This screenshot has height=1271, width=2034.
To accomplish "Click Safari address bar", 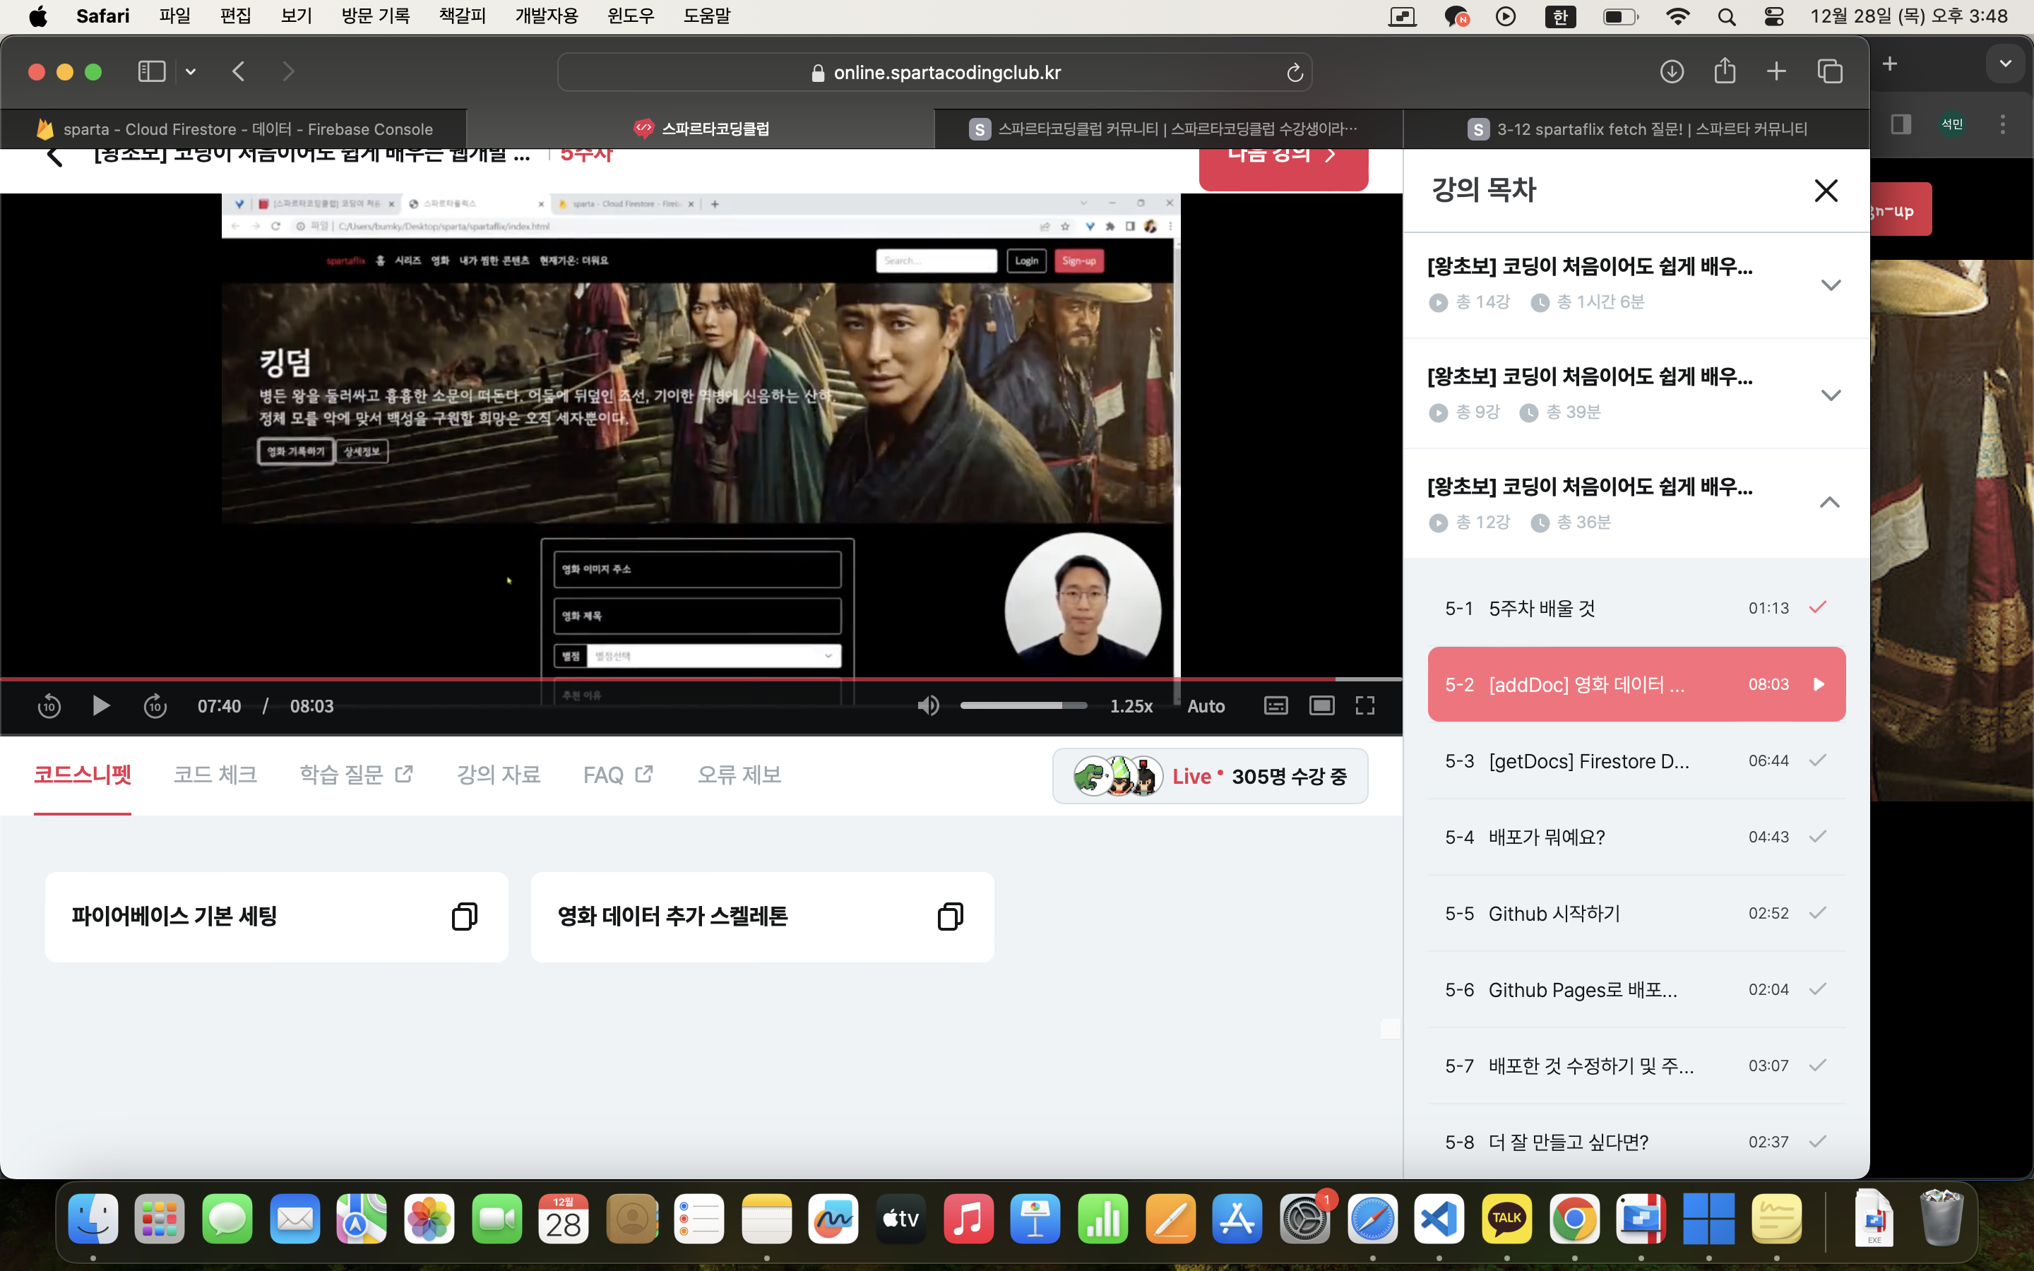I will click(x=934, y=72).
